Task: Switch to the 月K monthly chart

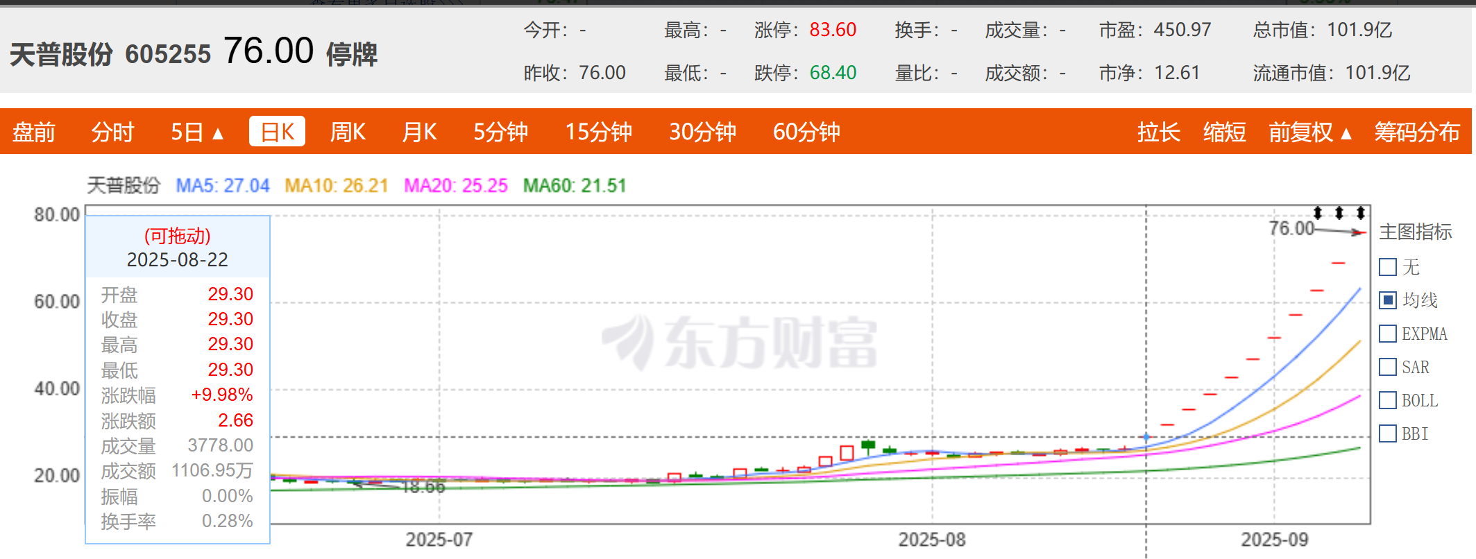Action: click(420, 131)
